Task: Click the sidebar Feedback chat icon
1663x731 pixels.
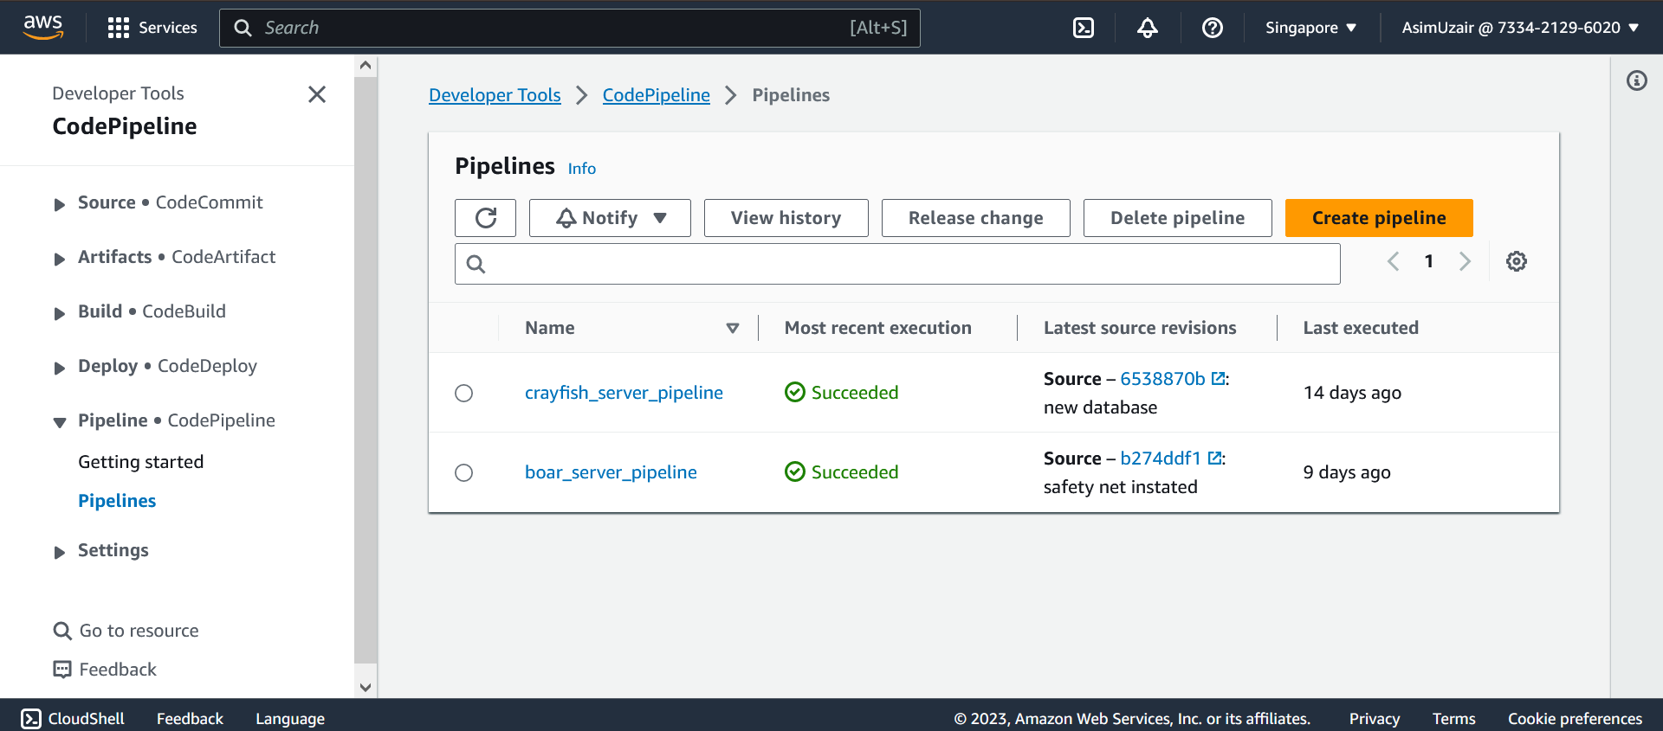Action: click(62, 670)
